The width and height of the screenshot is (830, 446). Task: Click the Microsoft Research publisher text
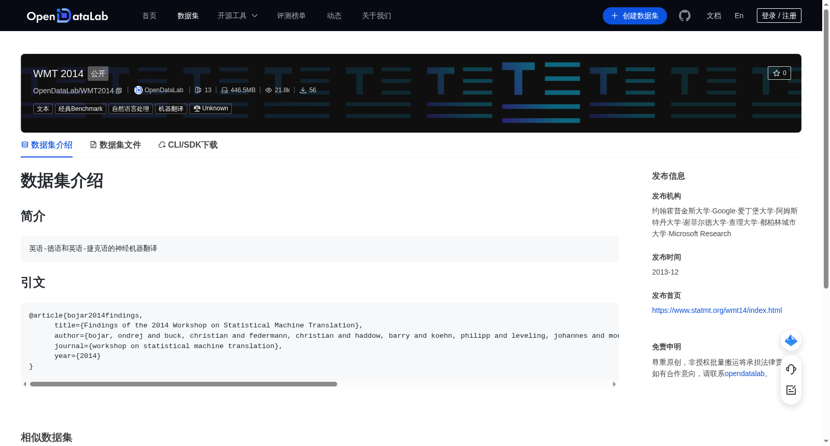700,234
